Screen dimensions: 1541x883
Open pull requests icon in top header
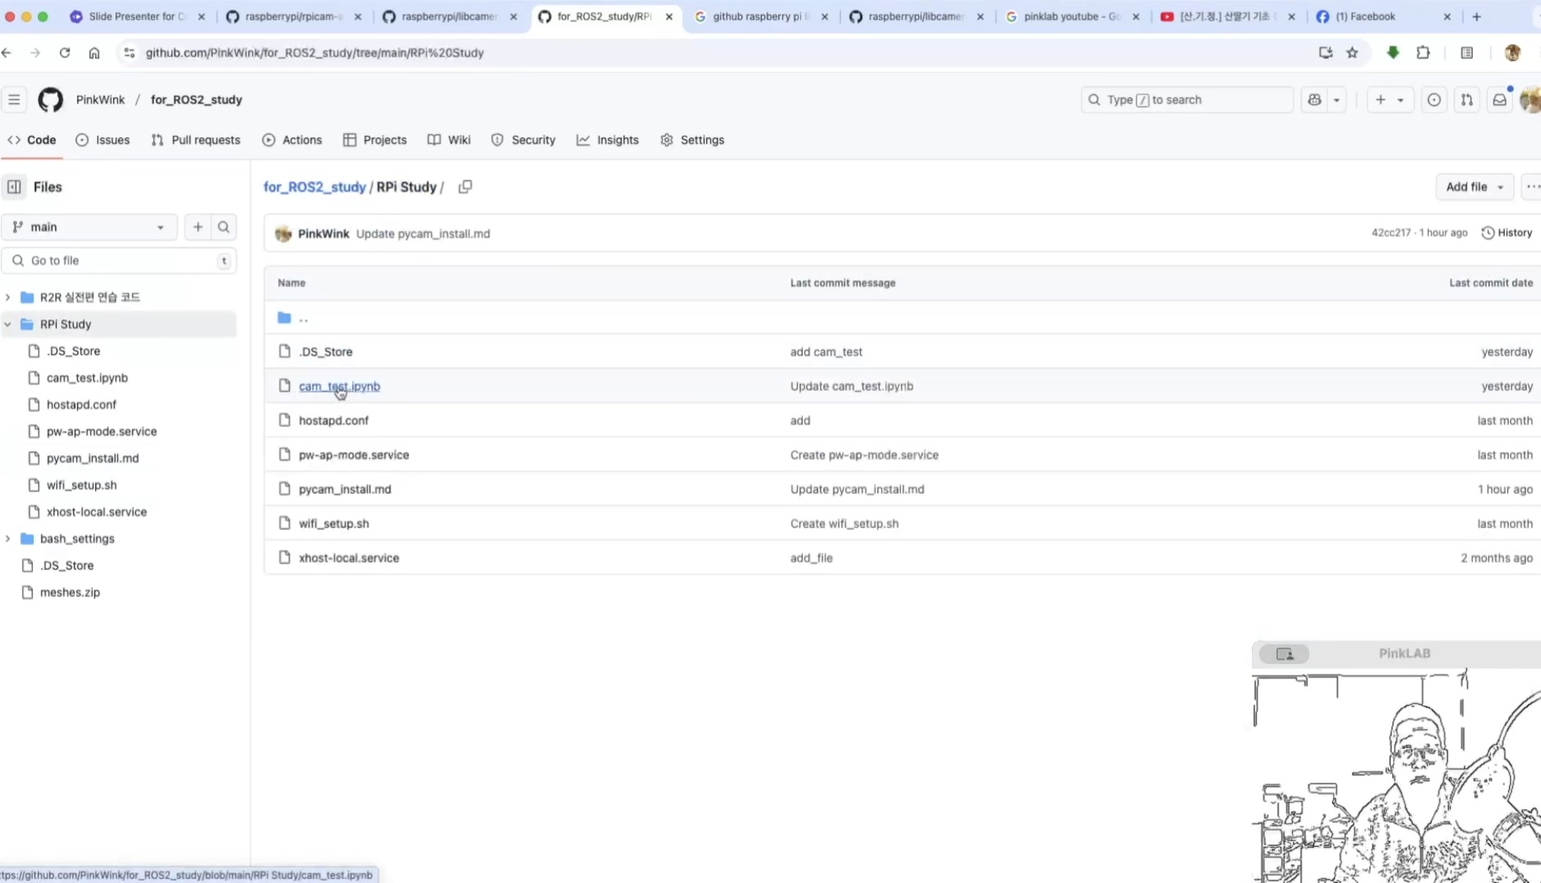coord(1466,100)
